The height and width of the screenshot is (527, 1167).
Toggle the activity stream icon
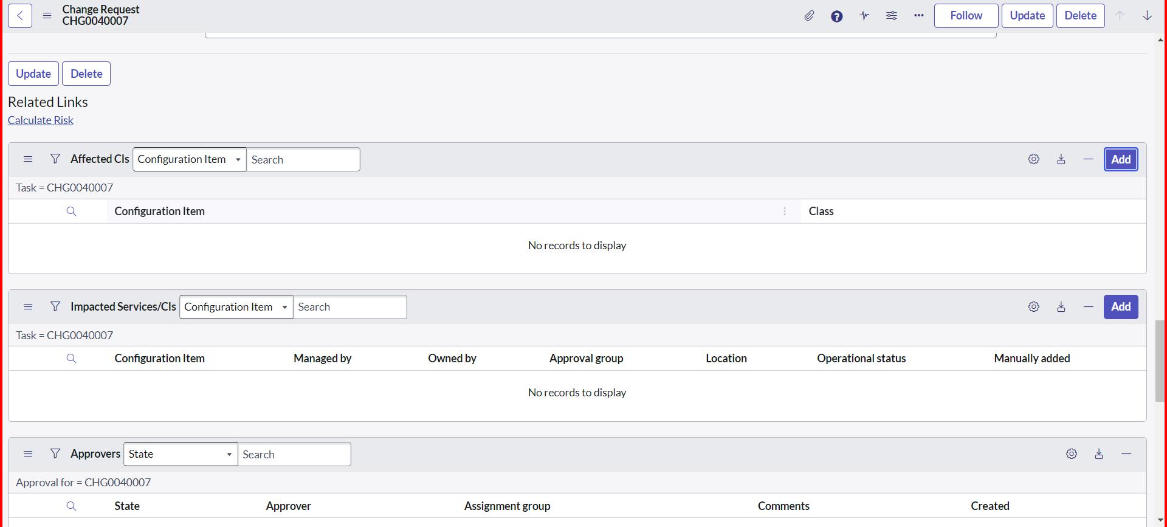tap(864, 16)
